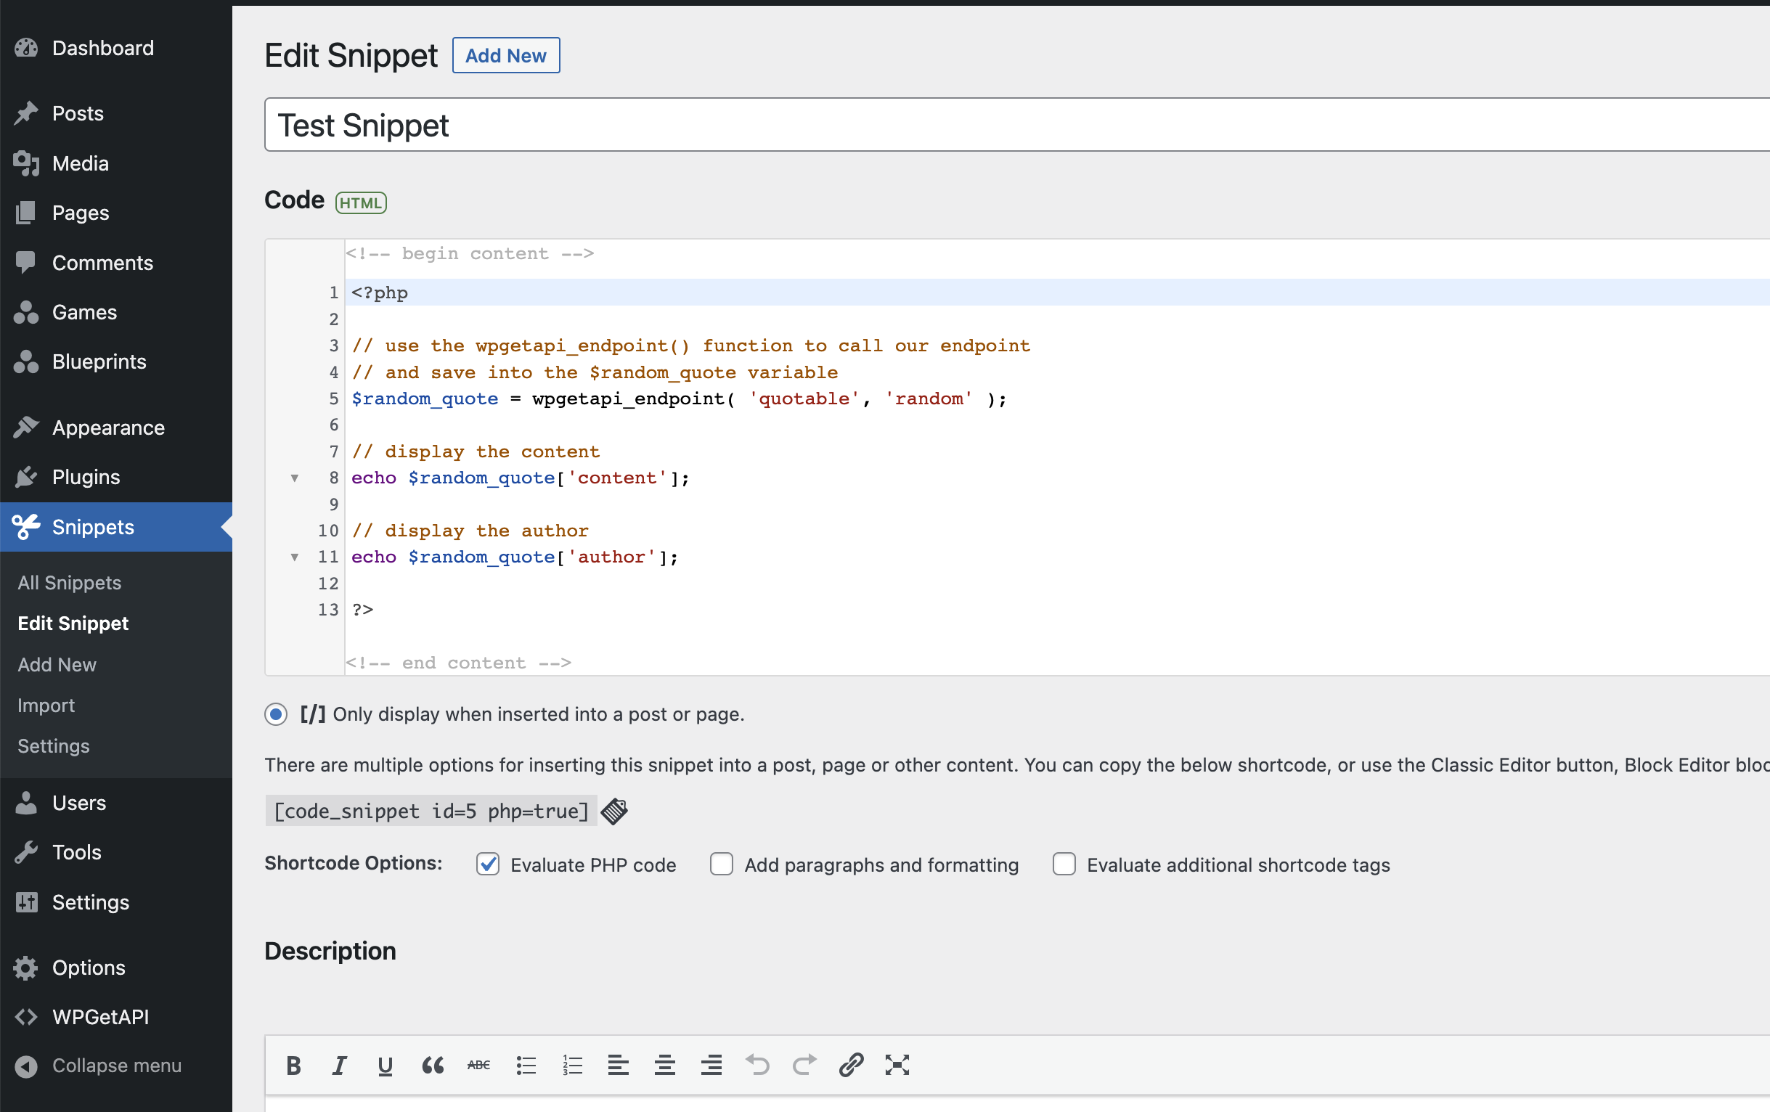This screenshot has width=1770, height=1112.
Task: Click the Collapse menu arrow icon
Action: (x=25, y=1066)
